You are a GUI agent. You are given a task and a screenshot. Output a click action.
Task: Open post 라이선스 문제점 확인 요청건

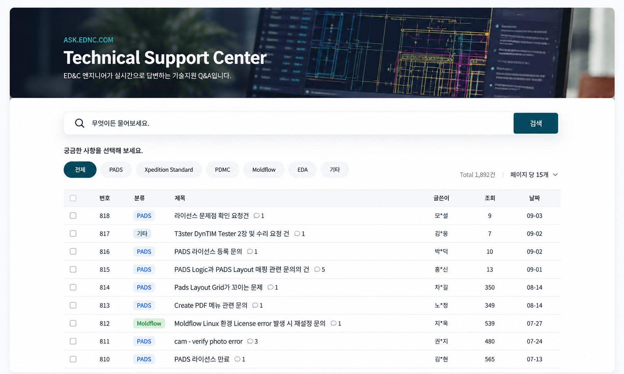point(212,216)
